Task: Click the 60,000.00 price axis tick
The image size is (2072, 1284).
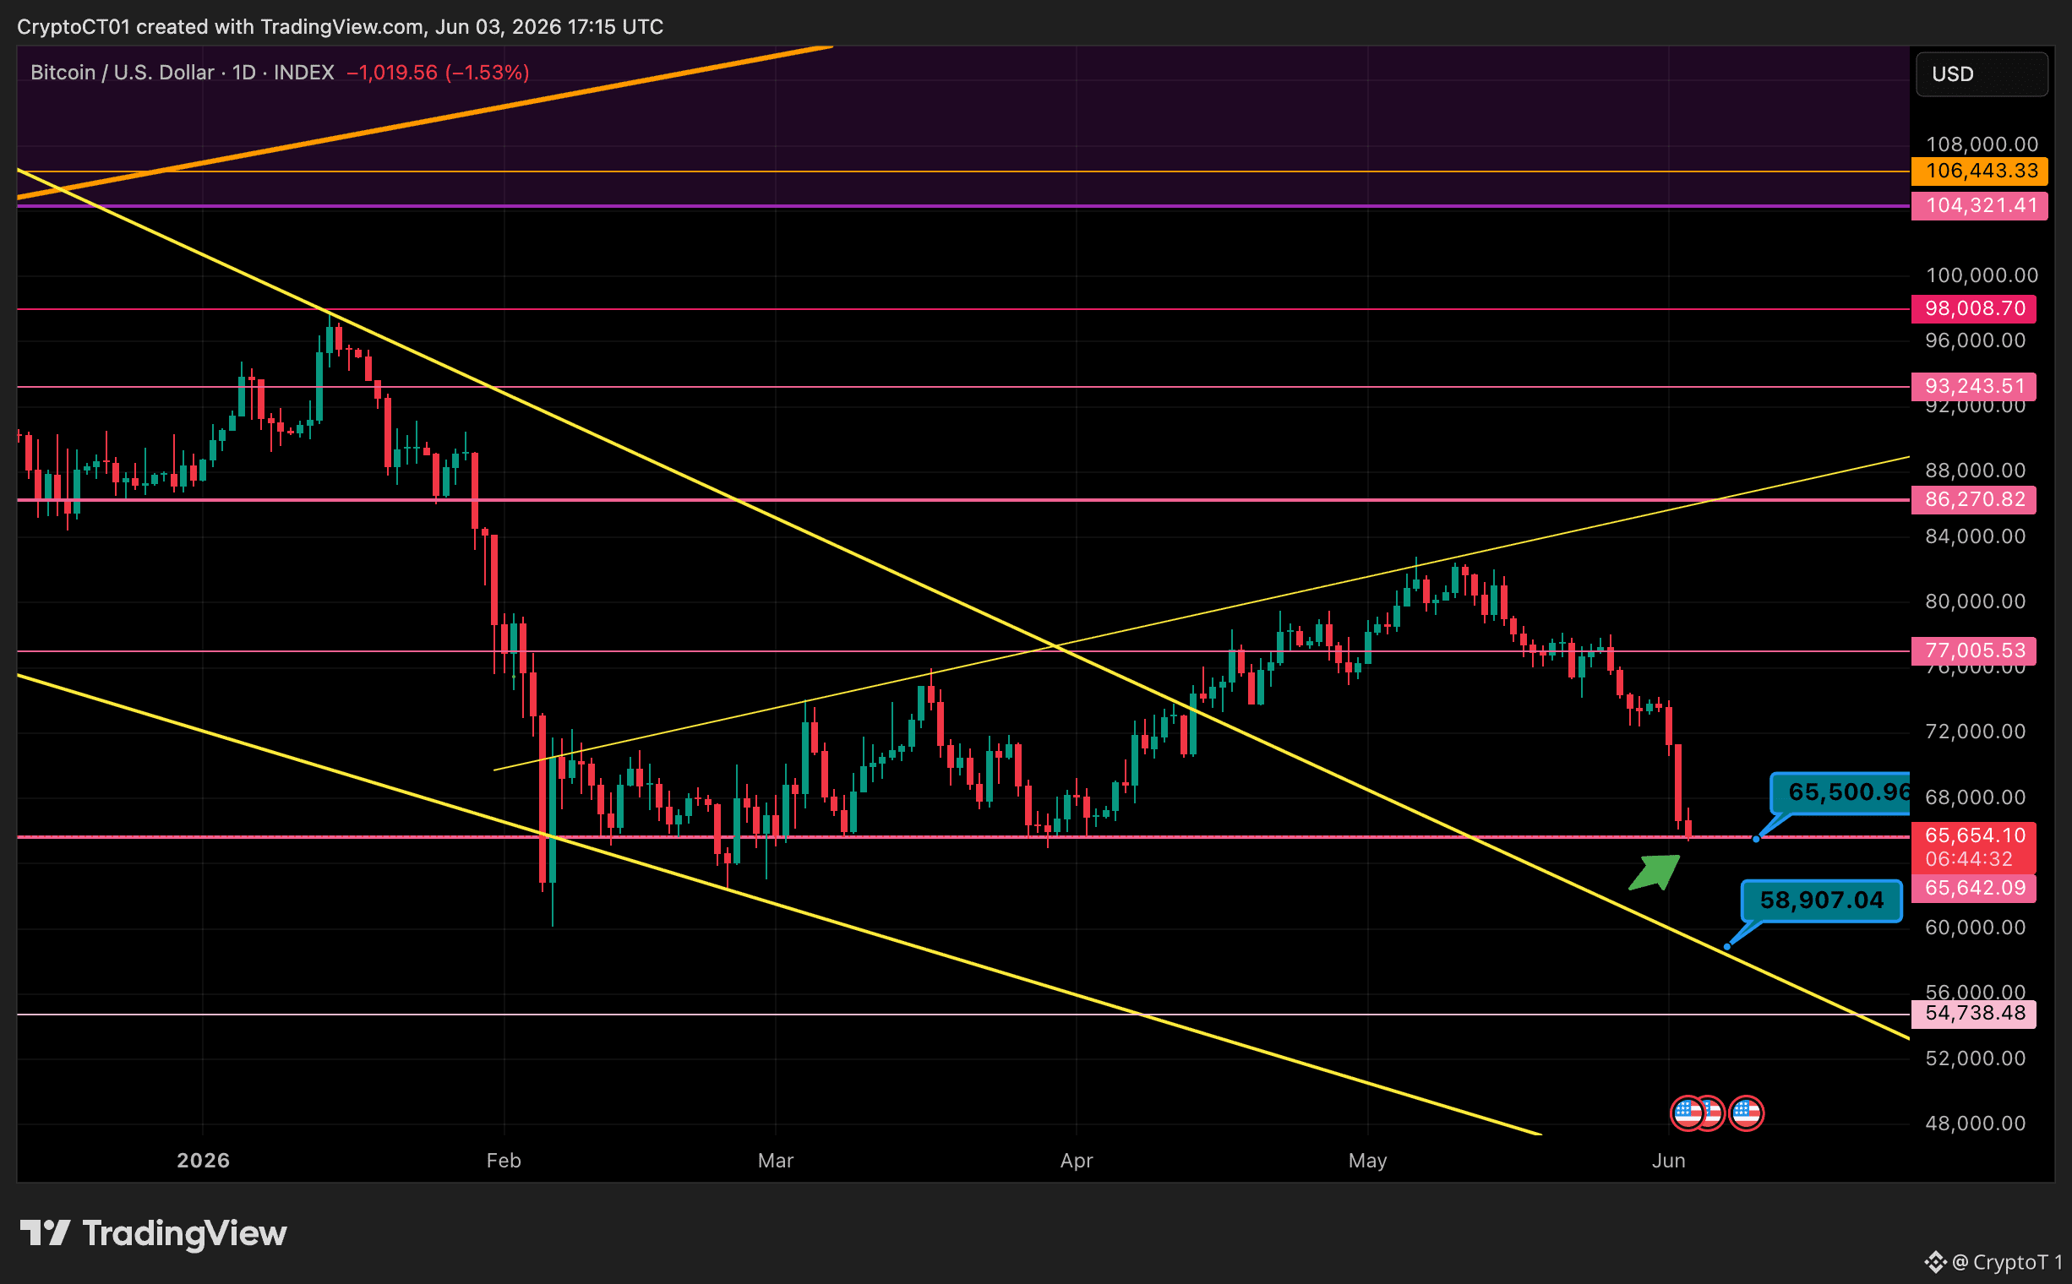Action: [x=1975, y=928]
